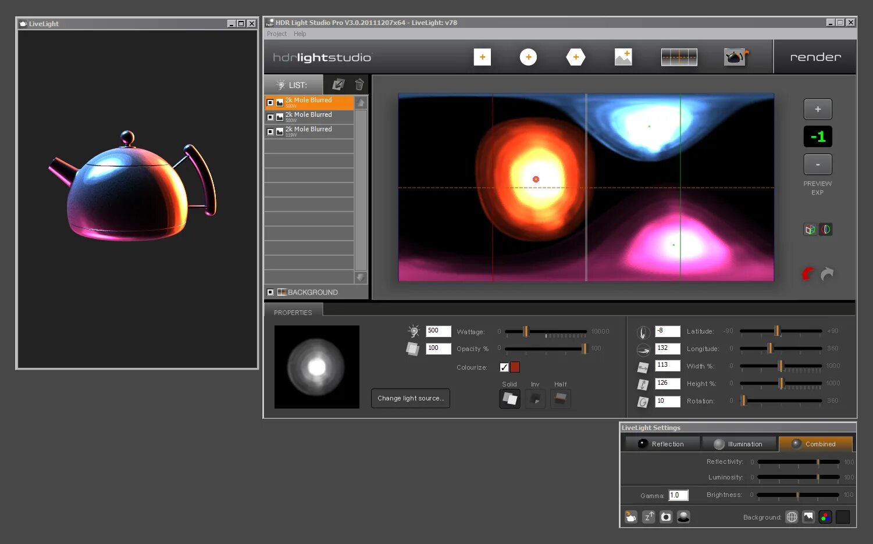The height and width of the screenshot is (544, 873).
Task: Click the sphere-on-floor icon
Action: pos(684,517)
